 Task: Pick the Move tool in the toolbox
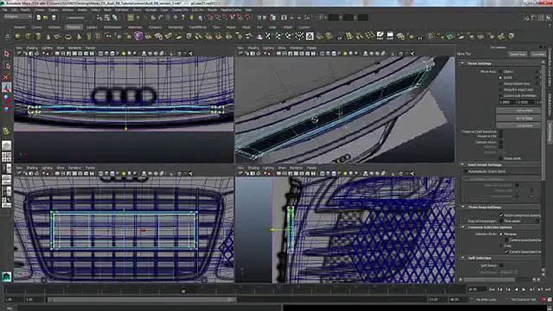click(x=6, y=87)
